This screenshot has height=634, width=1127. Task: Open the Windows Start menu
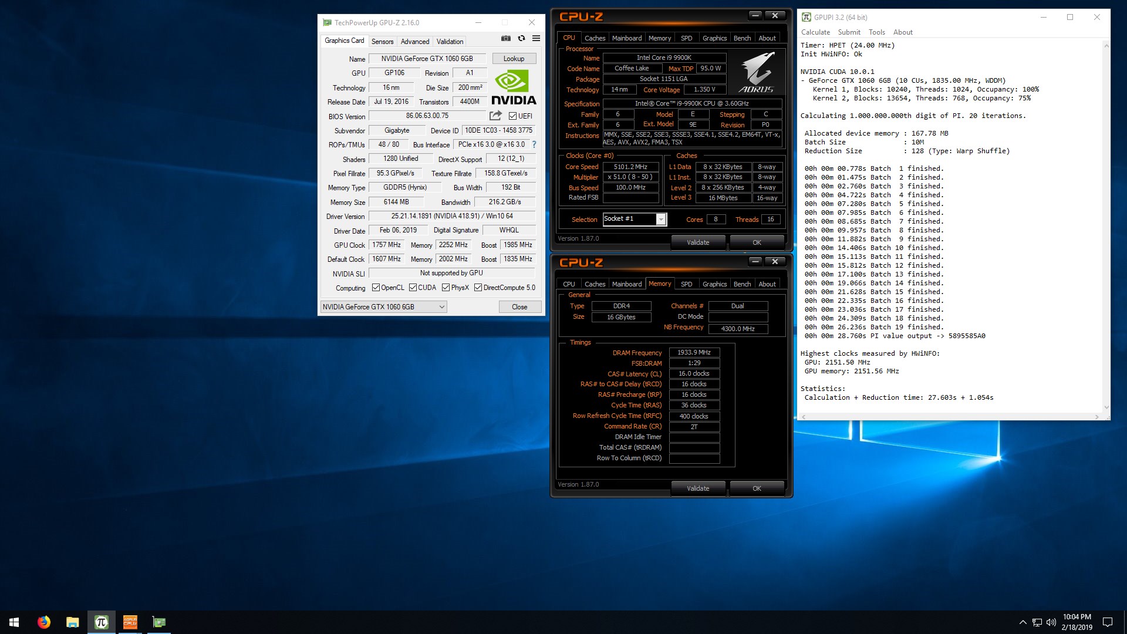[x=14, y=622]
